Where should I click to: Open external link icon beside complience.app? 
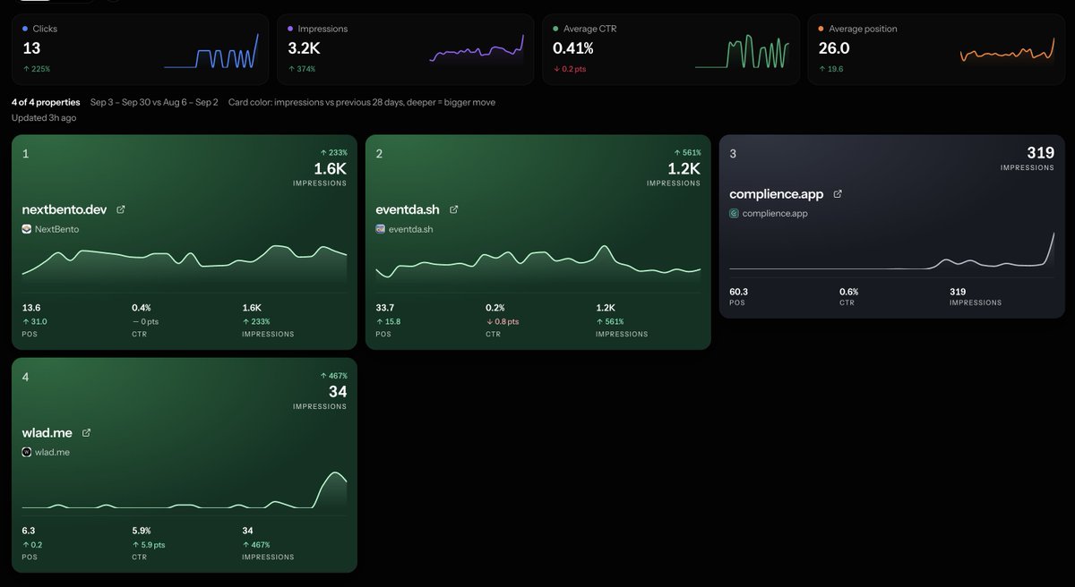pyautogui.click(x=838, y=194)
